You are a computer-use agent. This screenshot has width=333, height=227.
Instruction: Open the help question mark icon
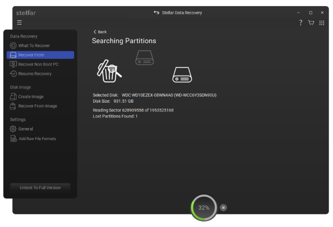[x=301, y=23]
